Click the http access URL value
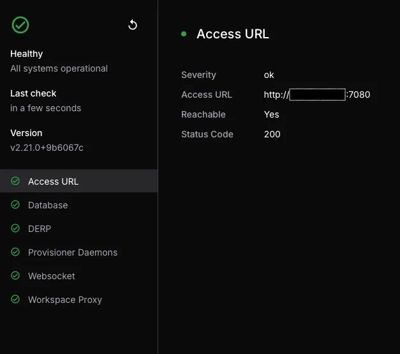The height and width of the screenshot is (354, 400). pyautogui.click(x=317, y=95)
